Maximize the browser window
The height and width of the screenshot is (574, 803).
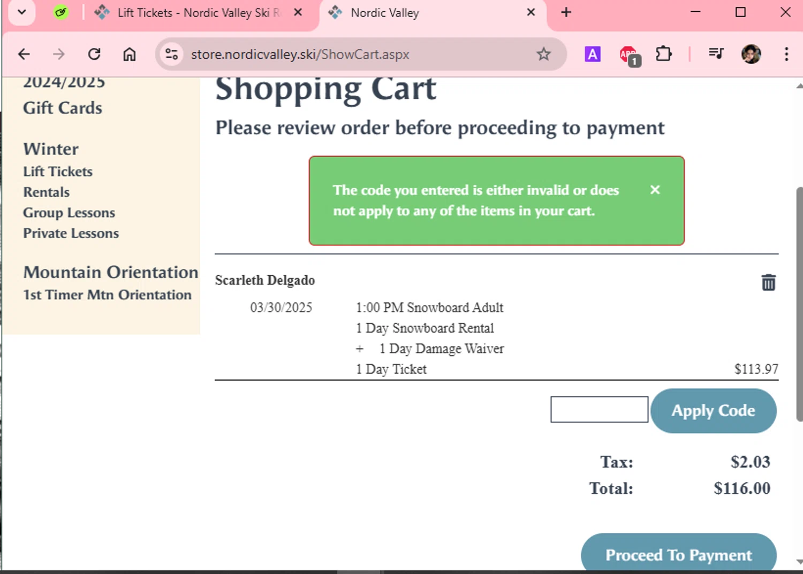click(x=740, y=12)
